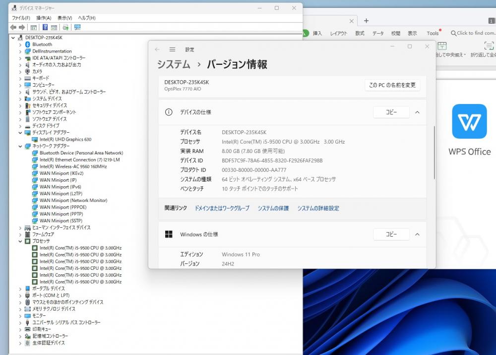
Task: Collapse the プロセッサ category
Action: coord(20,241)
